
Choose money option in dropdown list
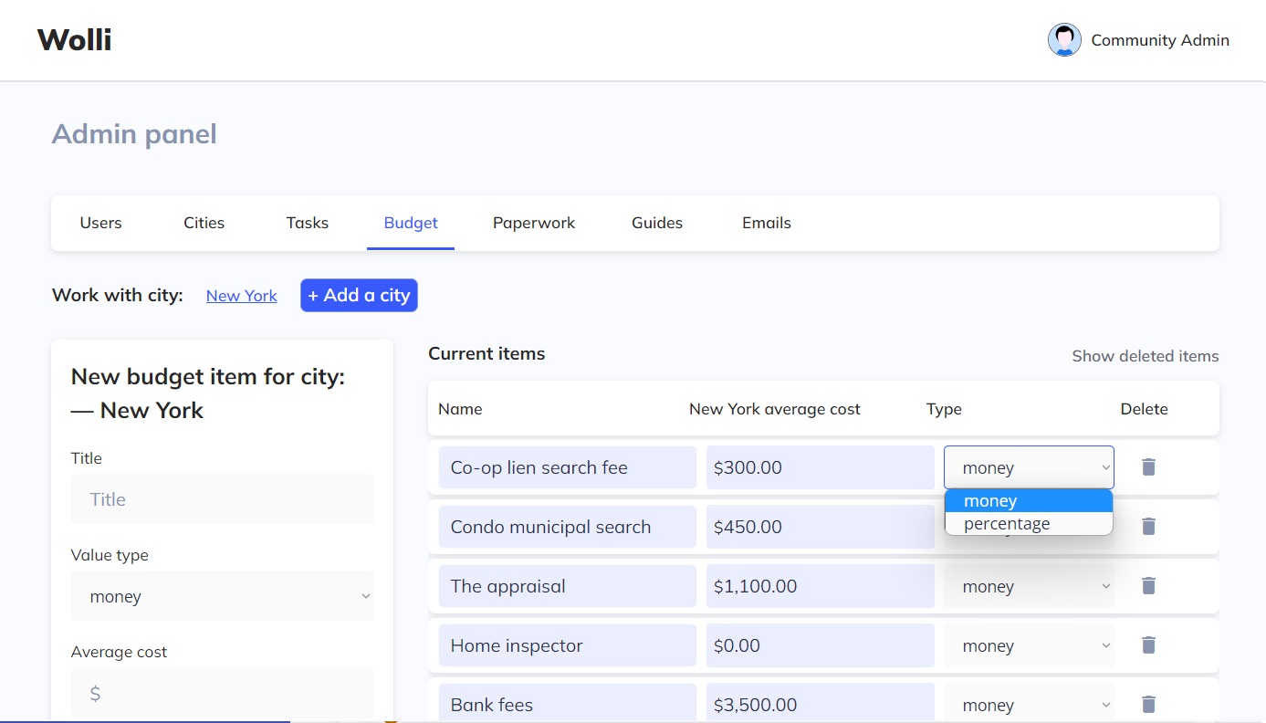click(990, 501)
